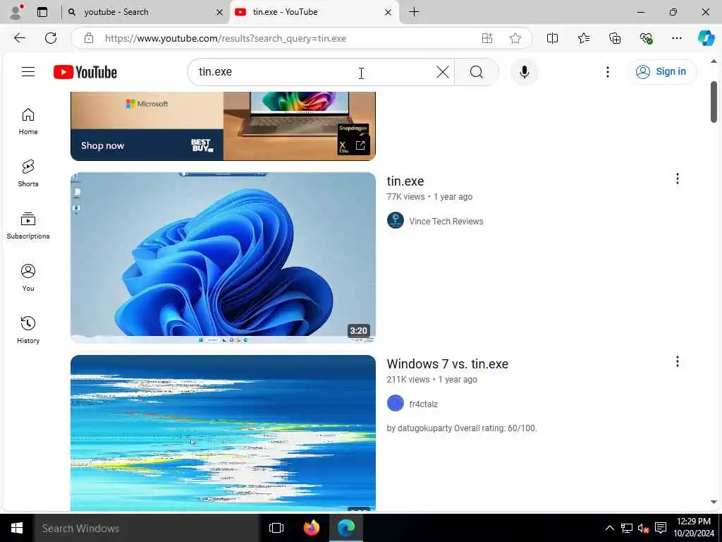
Task: Click the scrollbar down arrow
Action: point(714,502)
